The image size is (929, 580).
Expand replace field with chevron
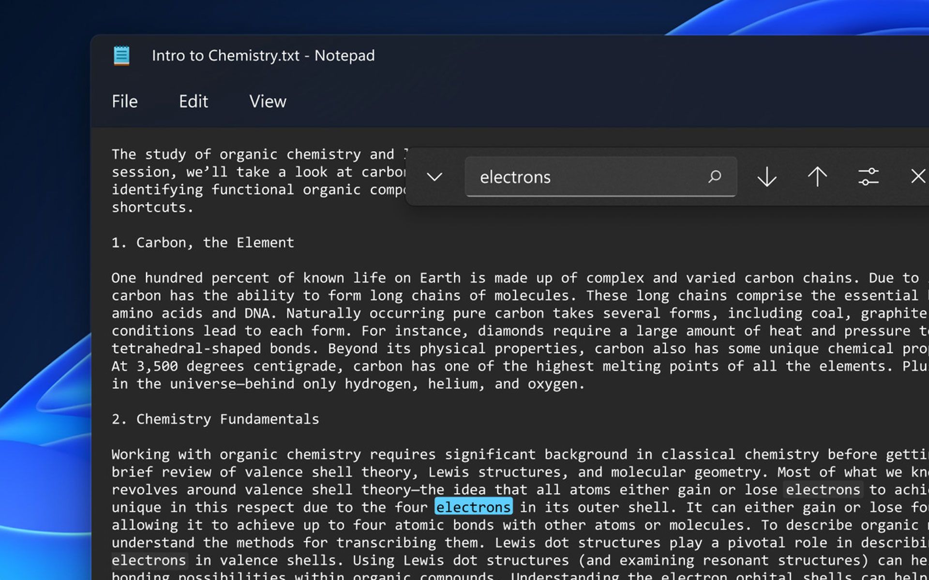435,177
